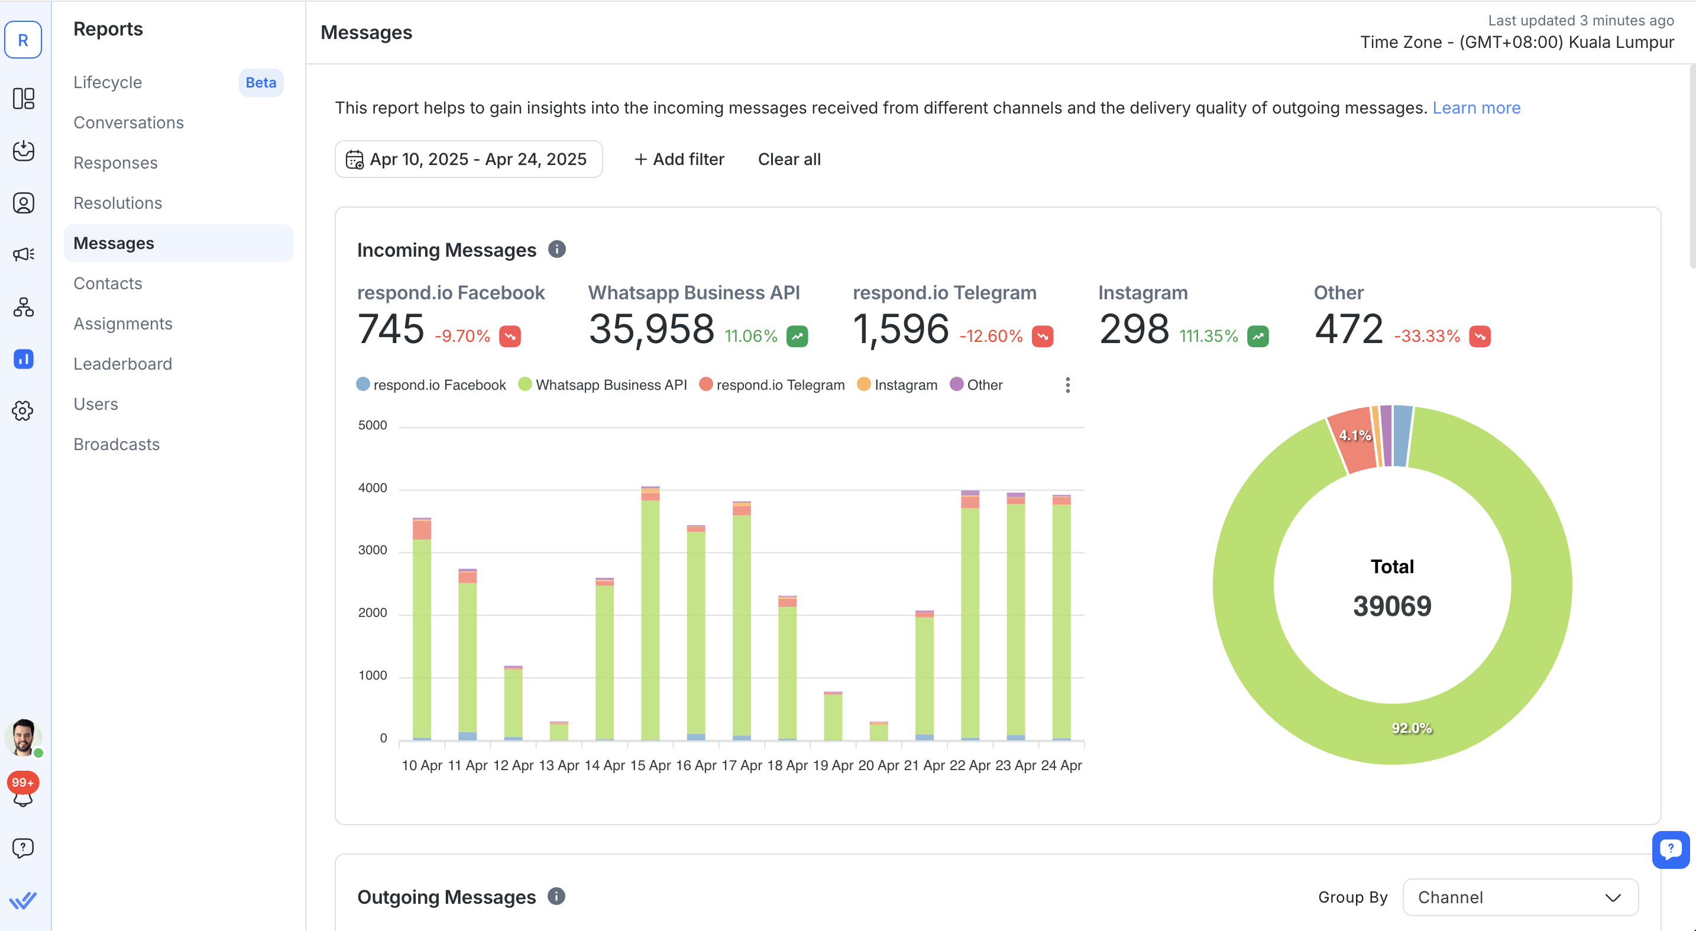This screenshot has width=1696, height=931.
Task: Go to Conversations report
Action: [128, 122]
